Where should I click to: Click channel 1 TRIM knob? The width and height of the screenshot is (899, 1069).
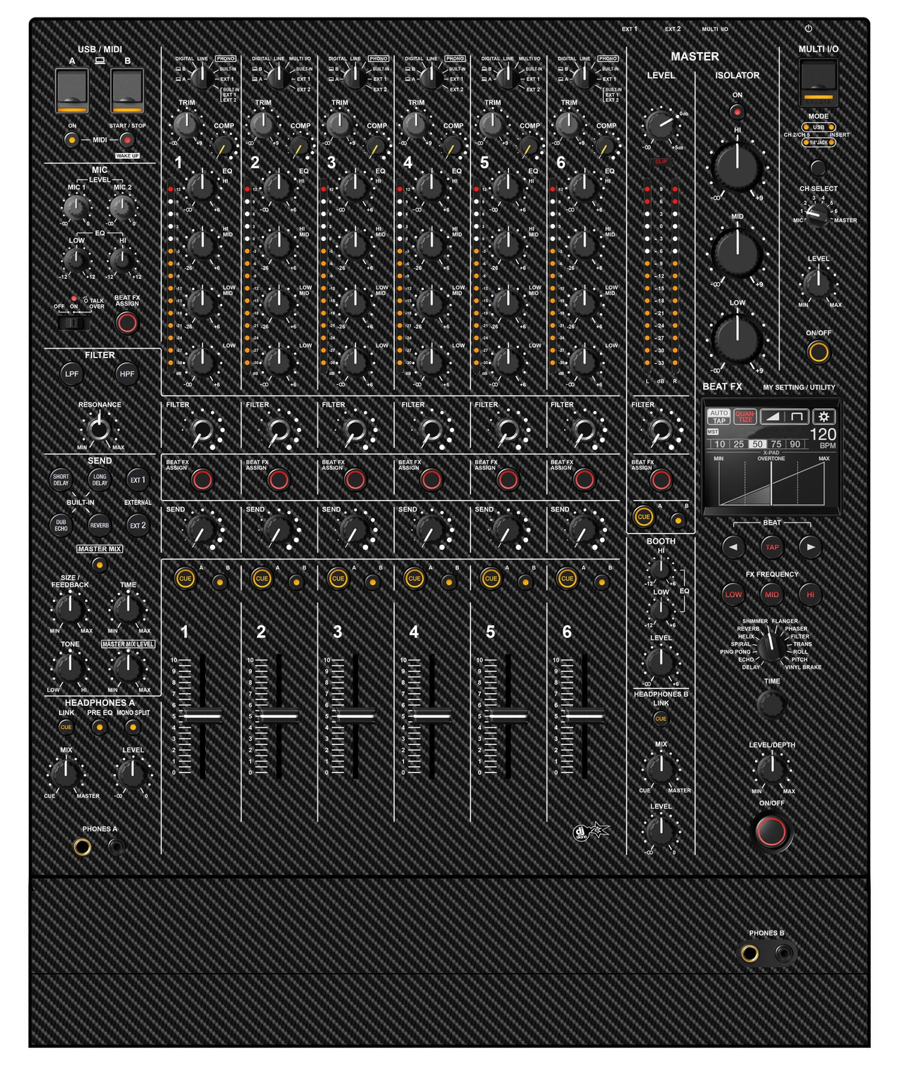(x=186, y=124)
